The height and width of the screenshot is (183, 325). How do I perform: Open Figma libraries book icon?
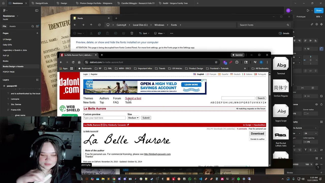[x=37, y=26]
